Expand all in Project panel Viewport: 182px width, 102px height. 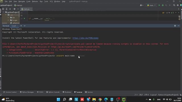pyautogui.click(x=7, y=9)
